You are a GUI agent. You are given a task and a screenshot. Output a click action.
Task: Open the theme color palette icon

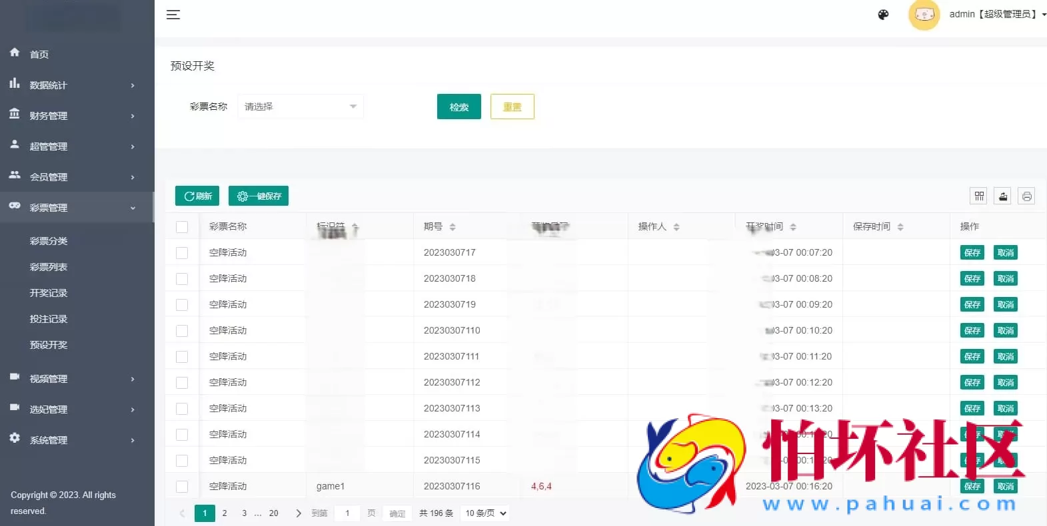pyautogui.click(x=883, y=15)
